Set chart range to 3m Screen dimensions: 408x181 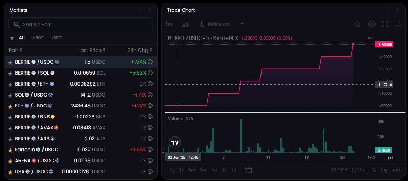point(203,170)
